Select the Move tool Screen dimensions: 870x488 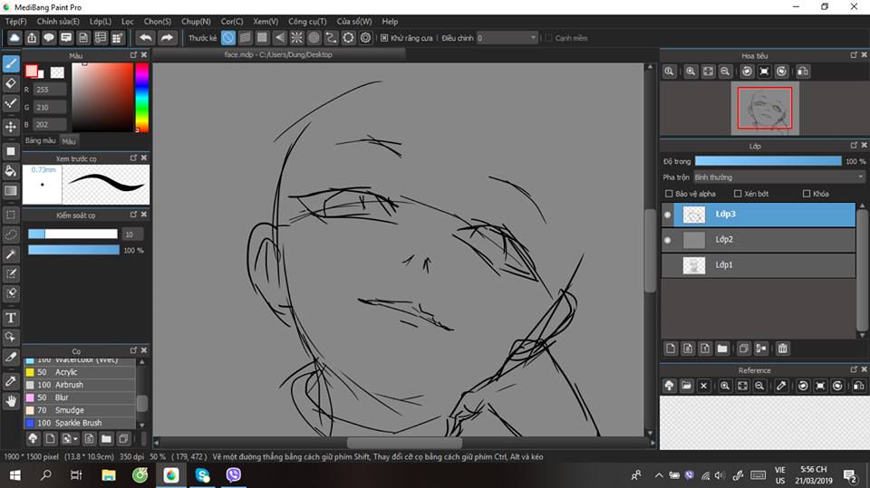coord(11,127)
